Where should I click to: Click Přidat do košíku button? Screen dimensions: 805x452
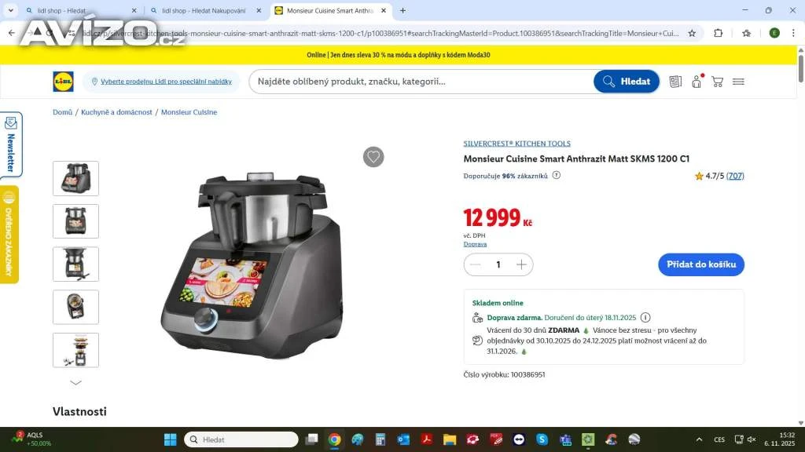point(700,264)
